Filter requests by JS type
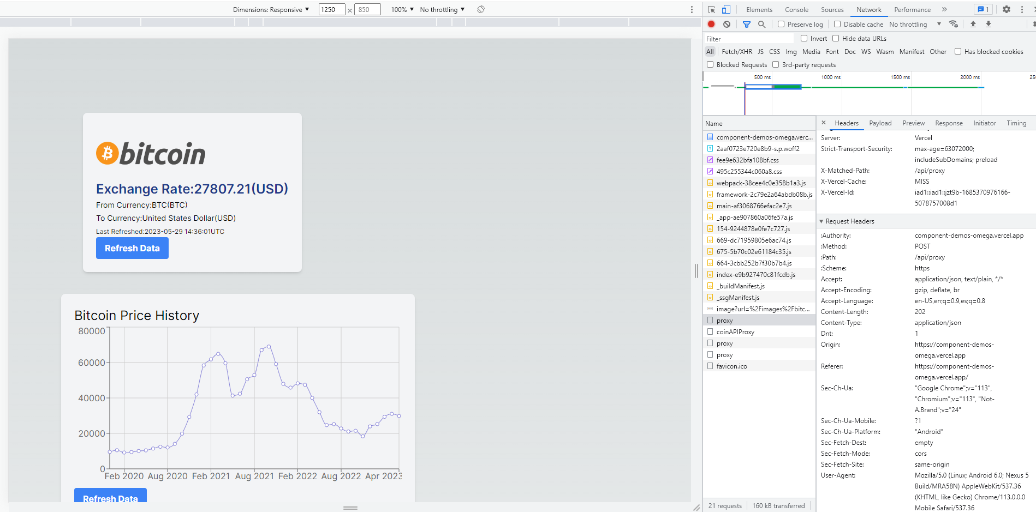 (760, 51)
